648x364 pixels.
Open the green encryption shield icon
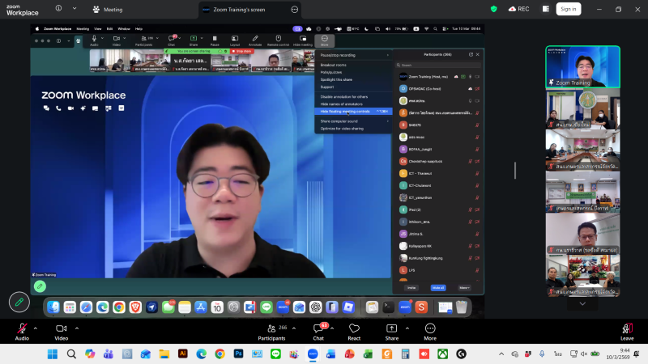click(494, 9)
